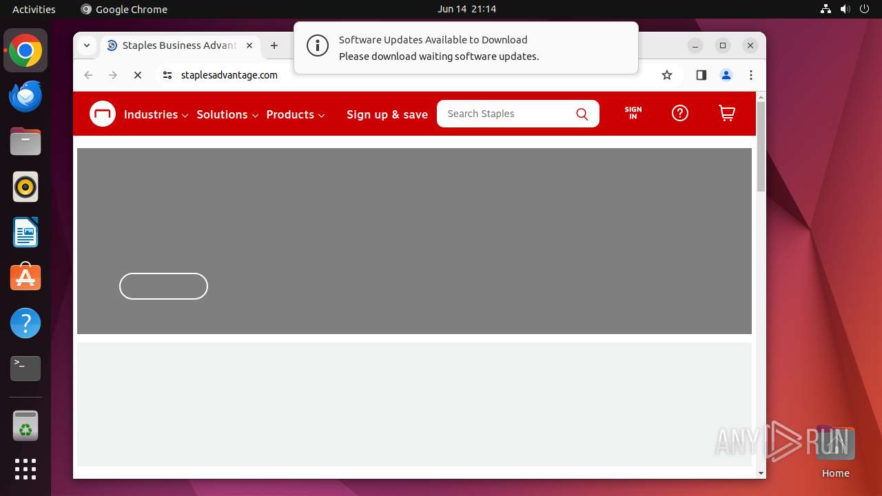Open the Chrome profile avatar

726,75
